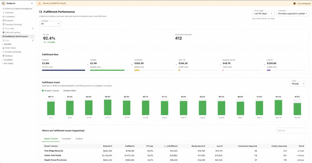312x163 pixels.
Task: Click the fill rate trend arrow icon
Action: (44, 42)
